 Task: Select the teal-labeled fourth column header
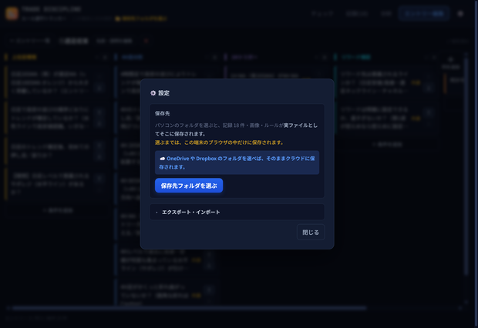355,57
